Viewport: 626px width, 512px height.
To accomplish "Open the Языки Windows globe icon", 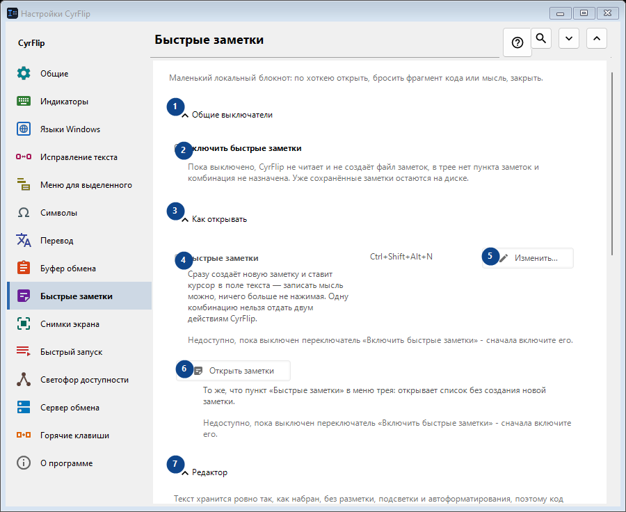I will tap(24, 129).
